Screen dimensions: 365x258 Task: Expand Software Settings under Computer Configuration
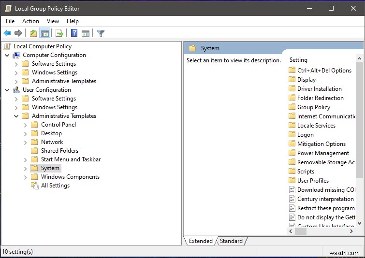coord(16,64)
